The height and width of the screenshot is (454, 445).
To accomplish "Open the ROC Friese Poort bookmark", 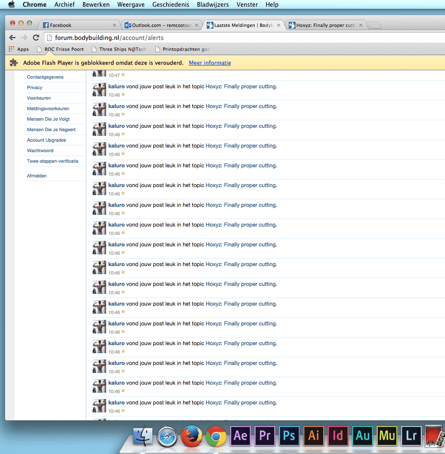I will 60,49.
